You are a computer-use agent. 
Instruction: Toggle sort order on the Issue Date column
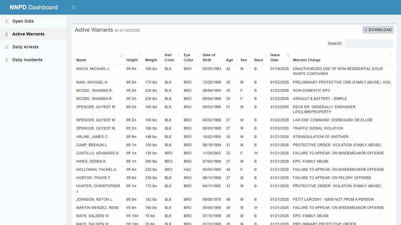(x=288, y=55)
